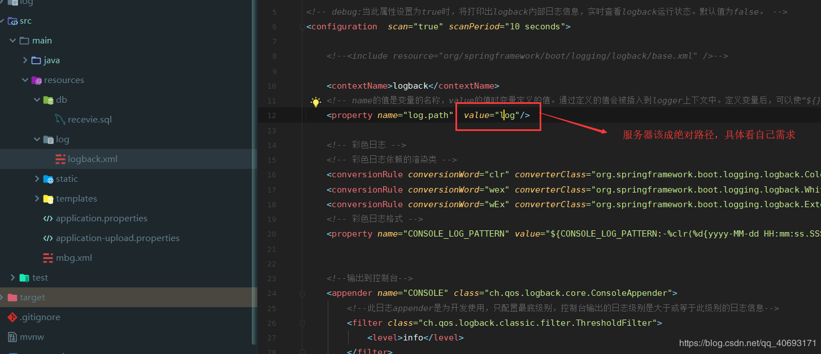Click line number 24 in gutter
This screenshot has width=821, height=354.
272,293
